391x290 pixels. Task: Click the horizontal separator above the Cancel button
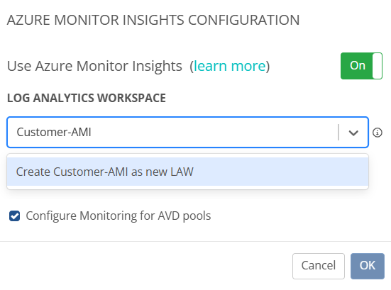point(196,241)
